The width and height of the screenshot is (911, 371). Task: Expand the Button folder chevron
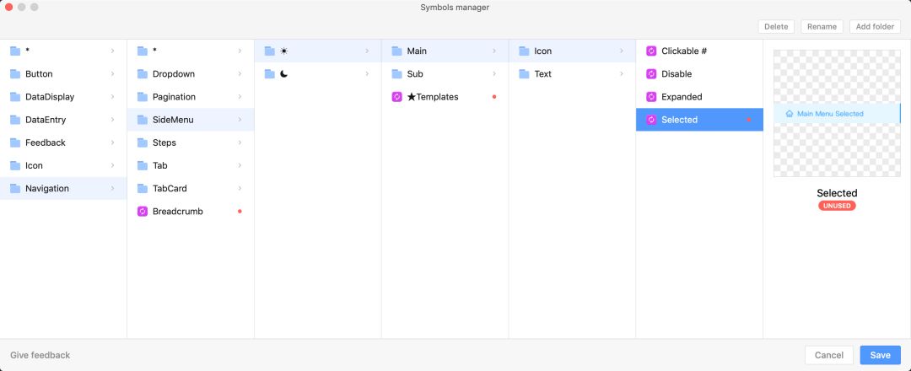tap(113, 74)
